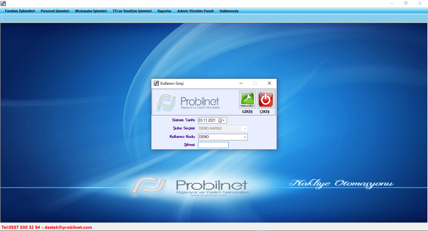
Task: Click the green GİRİŞ key icon
Action: coord(247,99)
